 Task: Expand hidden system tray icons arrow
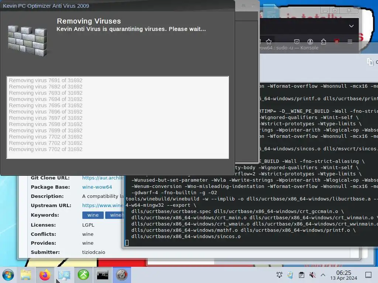point(323,275)
